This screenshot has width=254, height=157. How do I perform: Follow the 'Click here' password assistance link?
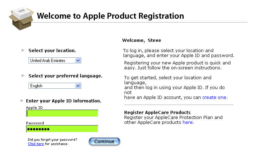click(x=36, y=144)
